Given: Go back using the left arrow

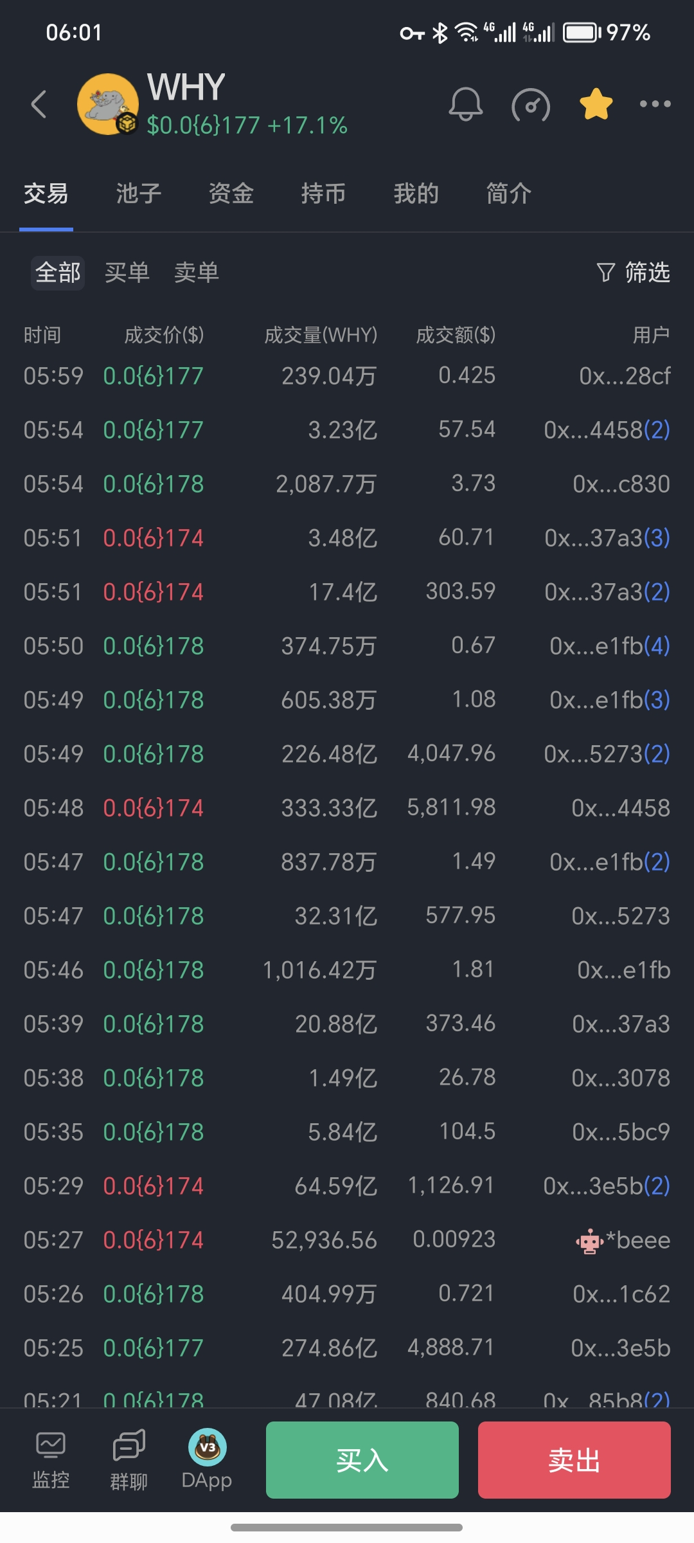Looking at the screenshot, I should click(x=39, y=104).
